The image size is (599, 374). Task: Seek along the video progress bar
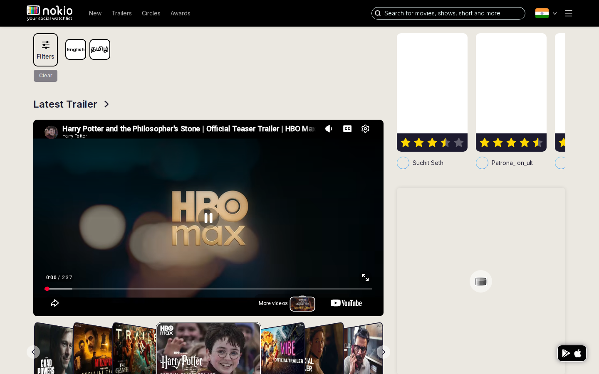(208, 289)
